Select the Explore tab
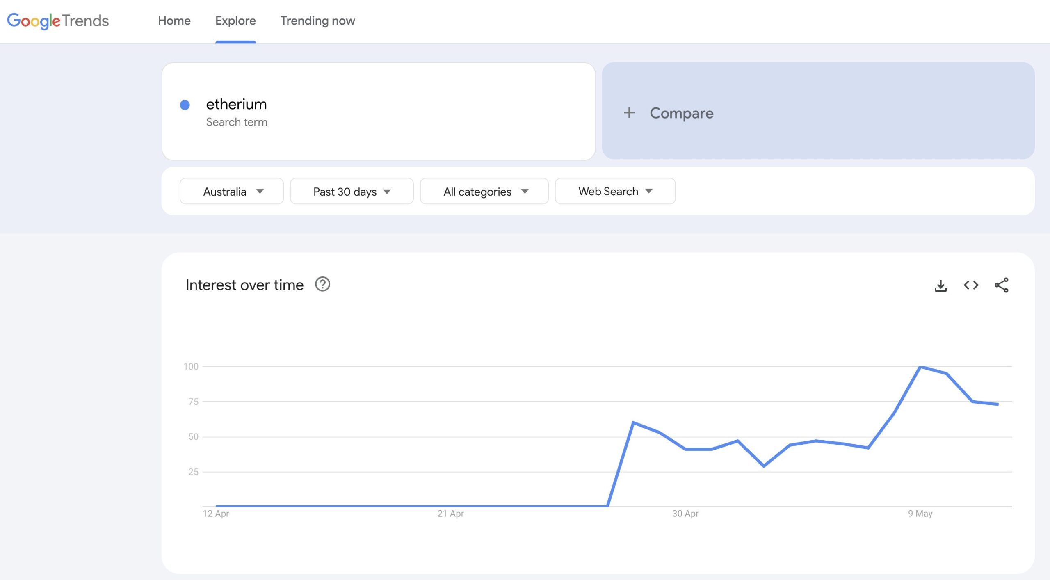Screen dimensions: 1050x580 tap(235, 21)
